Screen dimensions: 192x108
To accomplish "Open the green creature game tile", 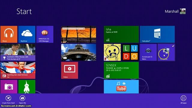I will click(x=27, y=87).
